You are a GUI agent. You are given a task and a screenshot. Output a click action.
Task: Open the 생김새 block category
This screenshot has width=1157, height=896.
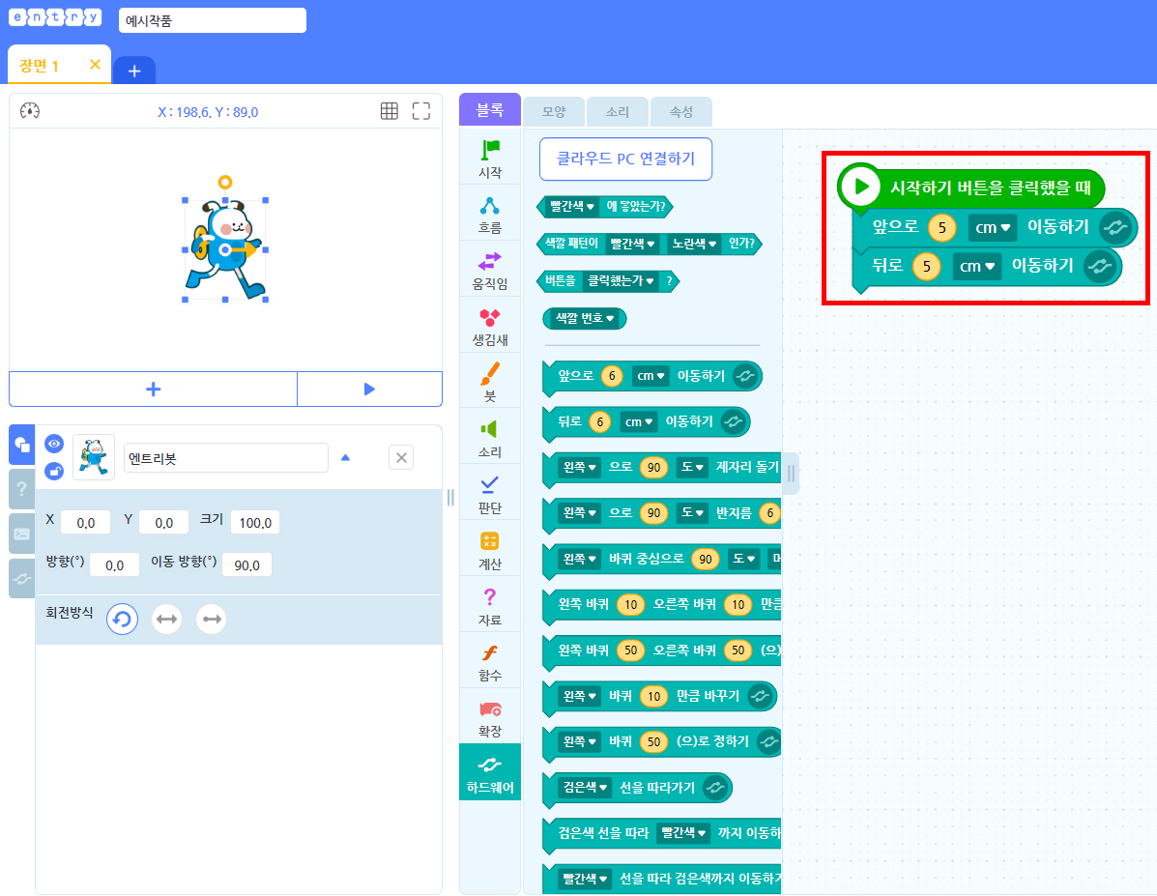tap(490, 327)
